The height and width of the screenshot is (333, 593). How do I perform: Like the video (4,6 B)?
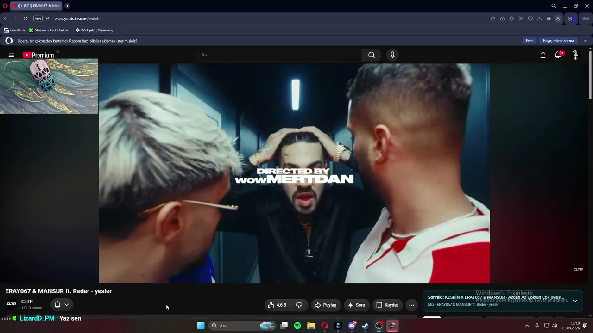click(x=278, y=305)
